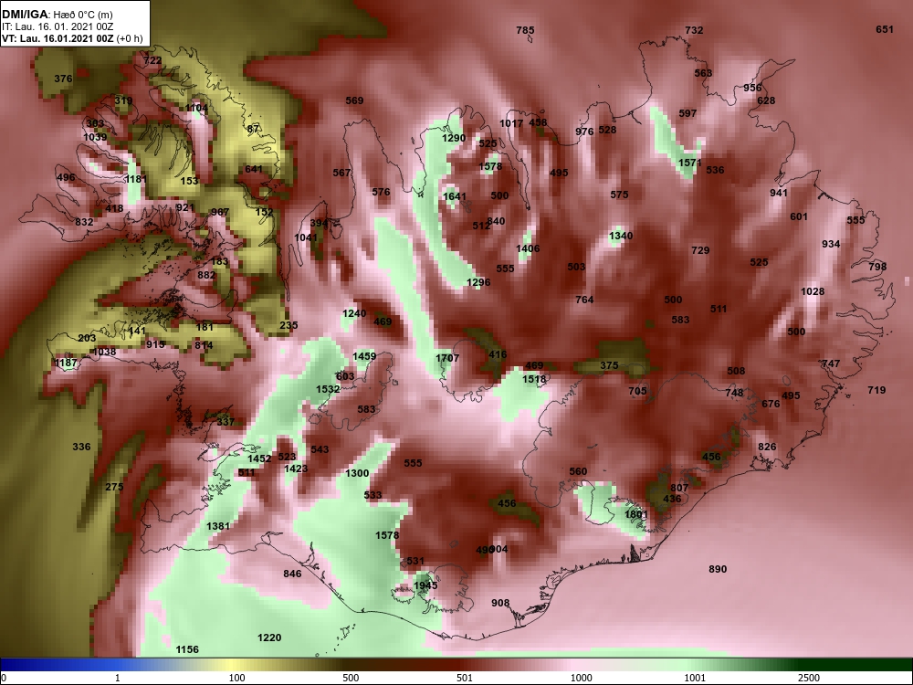The height and width of the screenshot is (685, 913).
Task: Click the 1406 height value
Action: 528,248
